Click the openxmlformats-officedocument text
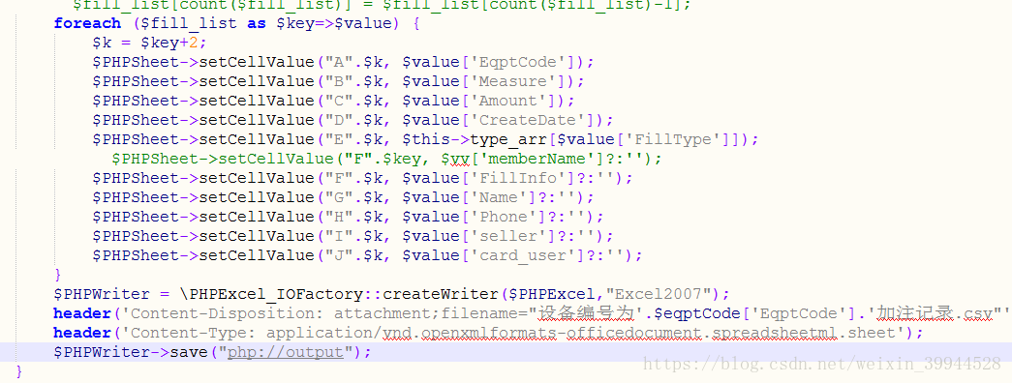 (x=562, y=334)
